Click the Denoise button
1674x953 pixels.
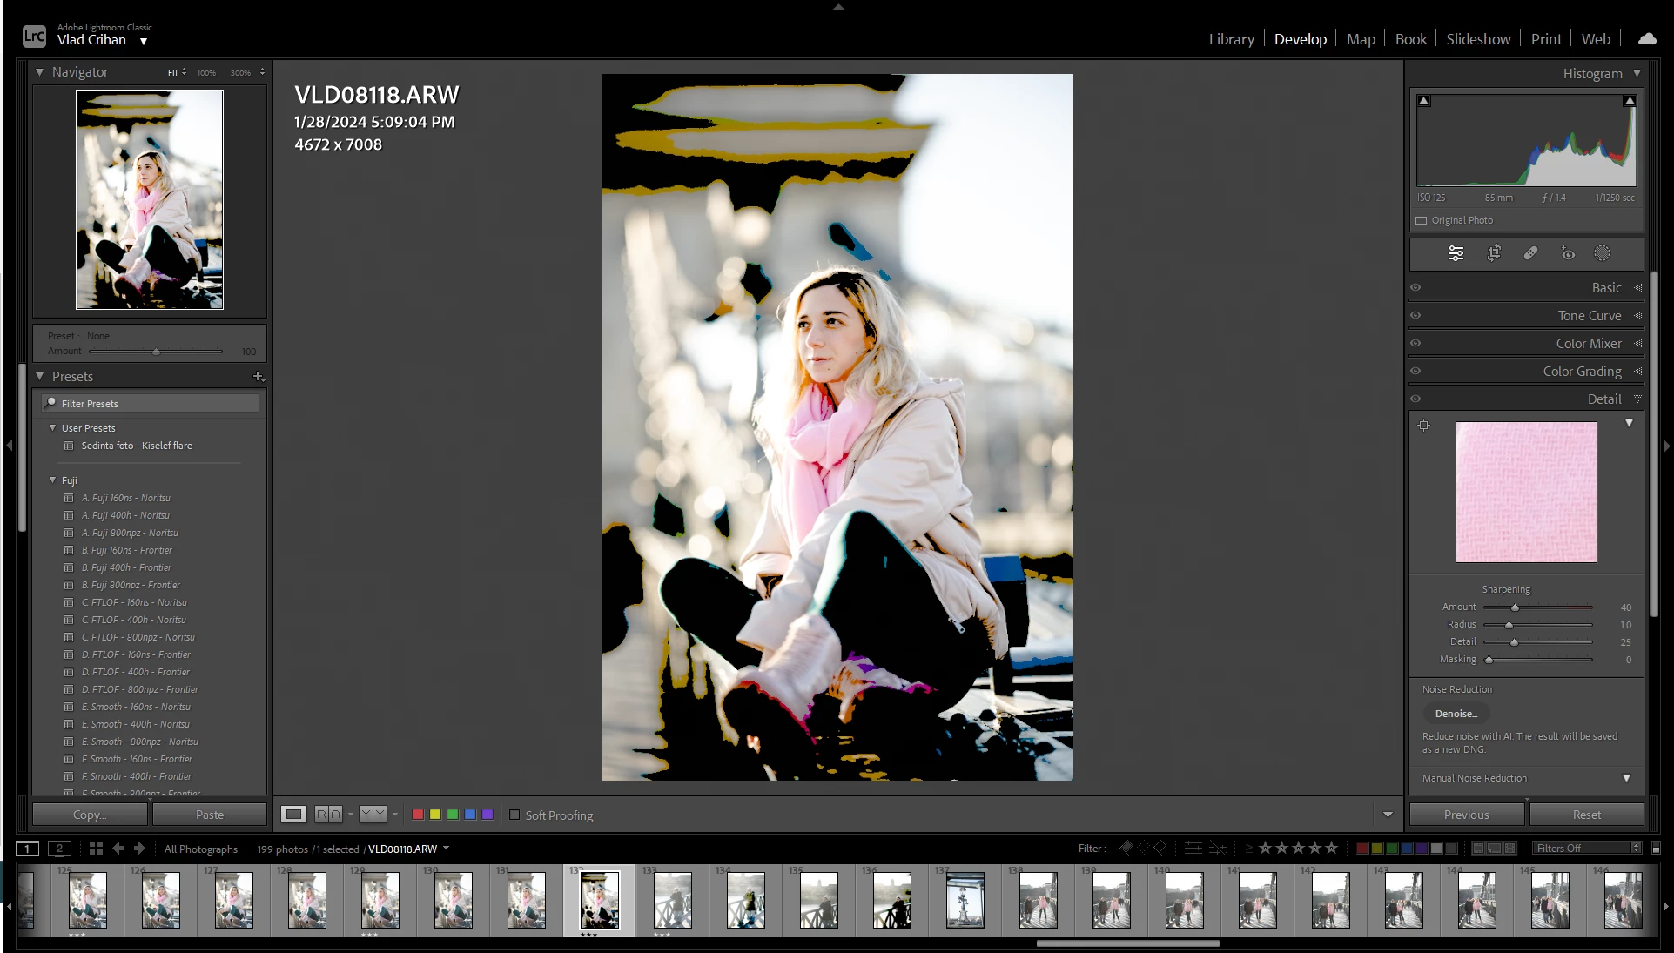pos(1456,714)
